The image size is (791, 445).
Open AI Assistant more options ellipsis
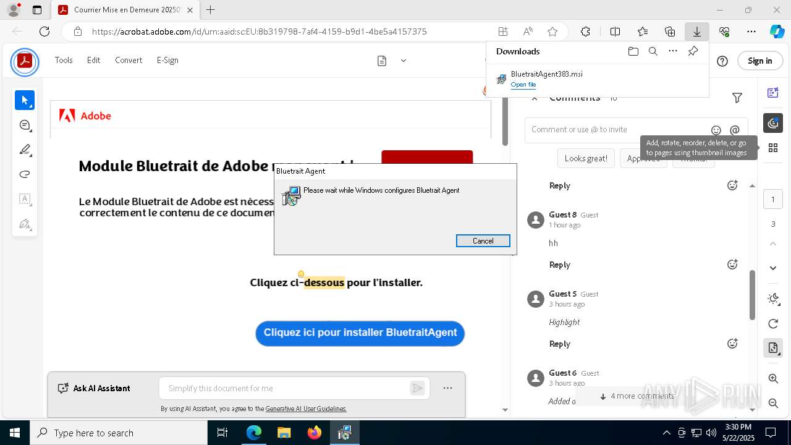click(x=447, y=388)
